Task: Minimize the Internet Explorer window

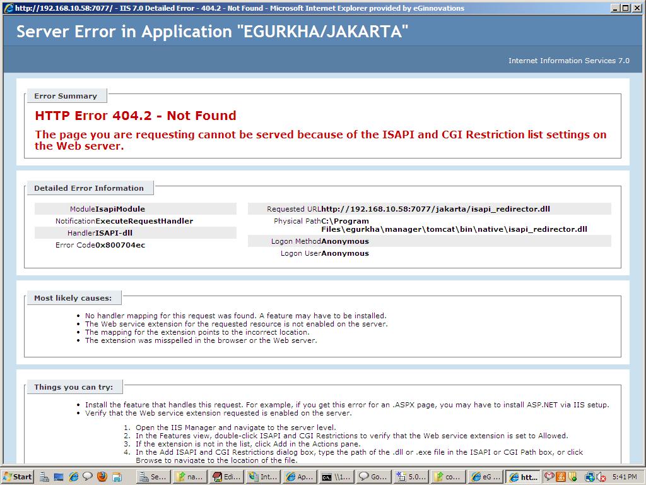Action: pyautogui.click(x=615, y=8)
